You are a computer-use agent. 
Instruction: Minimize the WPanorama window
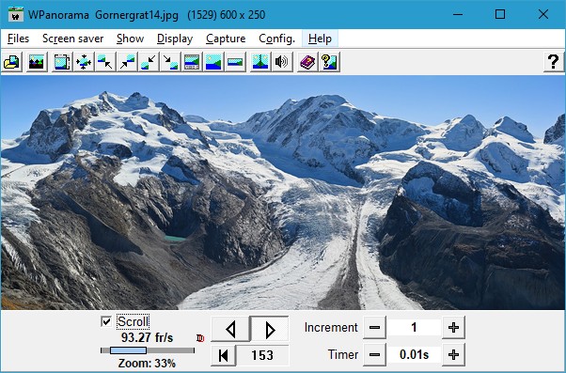(458, 14)
